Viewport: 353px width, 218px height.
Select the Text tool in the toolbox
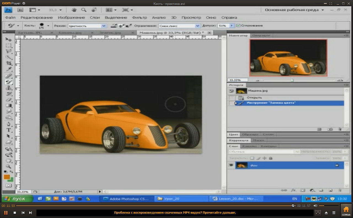(9, 130)
